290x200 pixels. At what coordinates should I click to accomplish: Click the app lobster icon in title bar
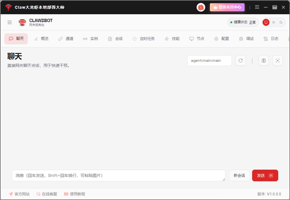pos(9,7)
